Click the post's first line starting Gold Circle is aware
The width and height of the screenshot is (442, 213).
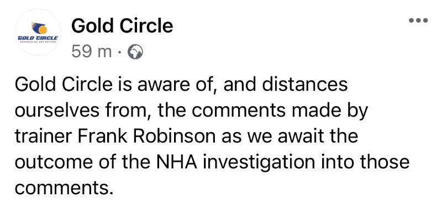tap(181, 84)
